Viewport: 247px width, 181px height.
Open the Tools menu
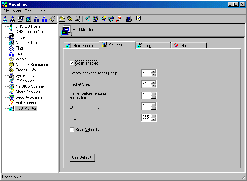(x=29, y=11)
